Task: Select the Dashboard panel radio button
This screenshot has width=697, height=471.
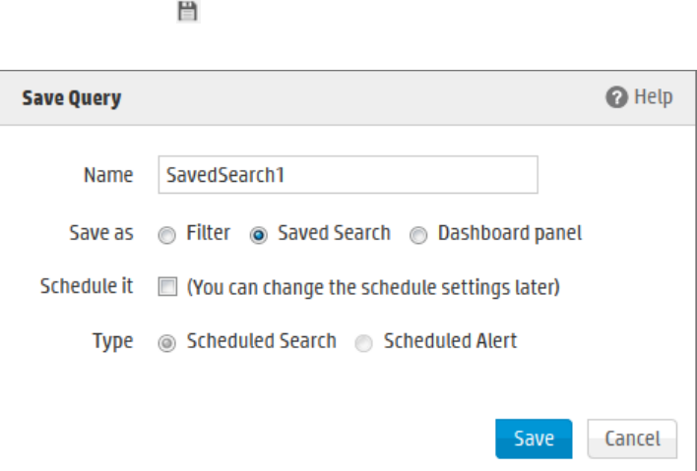Action: [419, 235]
